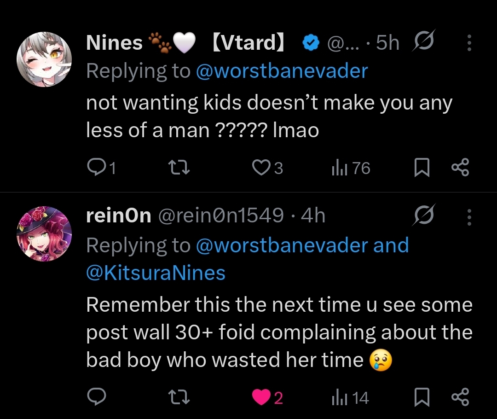Viewport: 497px width, 419px height.
Task: Bookmark the reinOn tweet
Action: pos(421,397)
